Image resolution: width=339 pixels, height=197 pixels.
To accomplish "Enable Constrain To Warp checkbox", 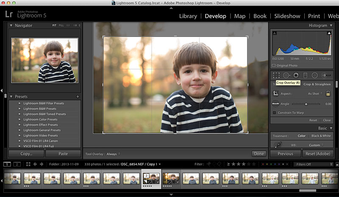I will pos(274,113).
